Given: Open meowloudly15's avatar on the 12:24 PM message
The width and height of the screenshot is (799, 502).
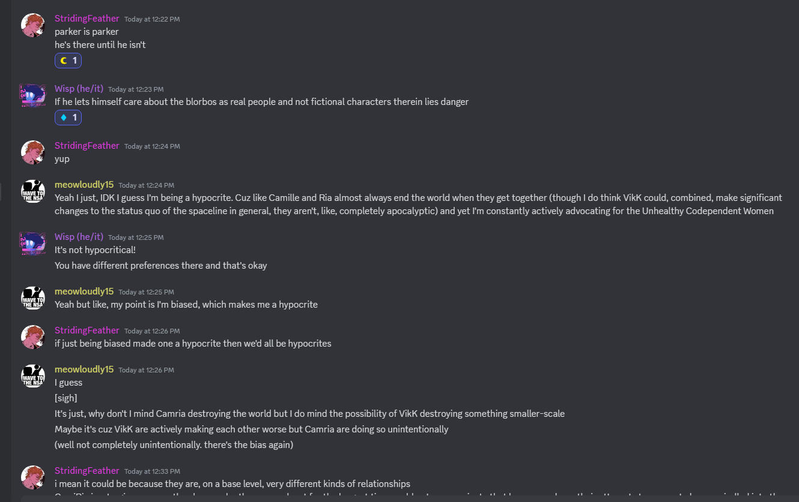Looking at the screenshot, I should pos(33,191).
